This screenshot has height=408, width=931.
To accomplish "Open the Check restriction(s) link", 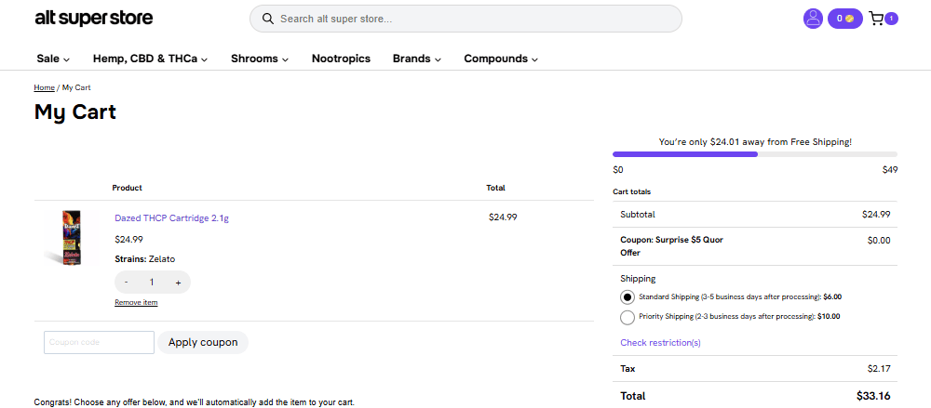I will click(660, 343).
